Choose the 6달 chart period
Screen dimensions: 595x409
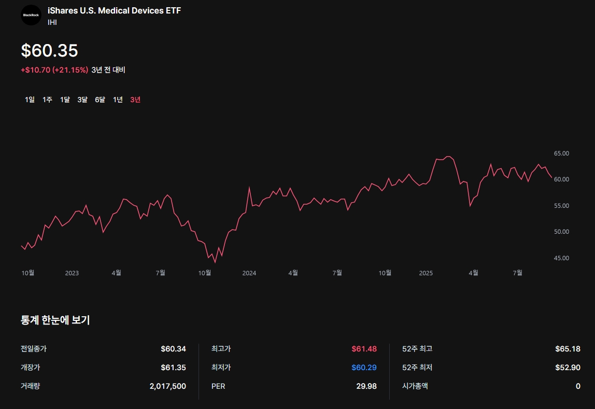(x=100, y=100)
